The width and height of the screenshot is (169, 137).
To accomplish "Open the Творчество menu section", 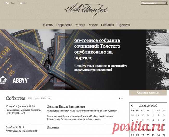I will click(64, 25).
